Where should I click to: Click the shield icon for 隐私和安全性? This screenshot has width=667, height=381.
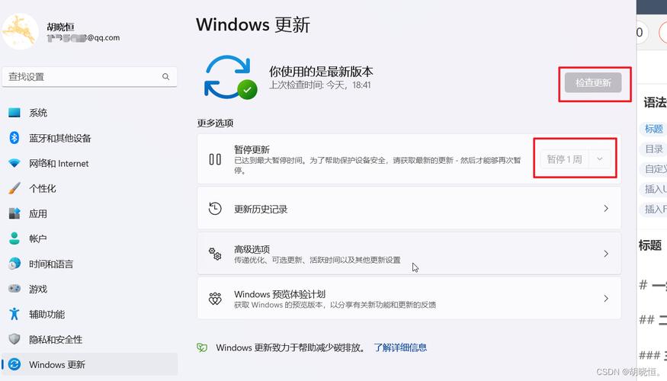[x=14, y=339]
